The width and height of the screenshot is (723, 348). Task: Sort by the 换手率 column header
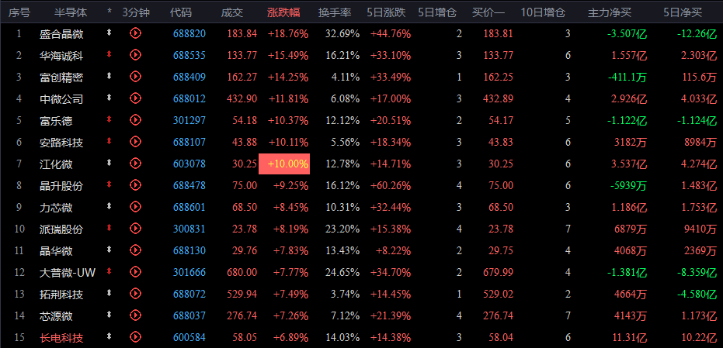click(335, 12)
